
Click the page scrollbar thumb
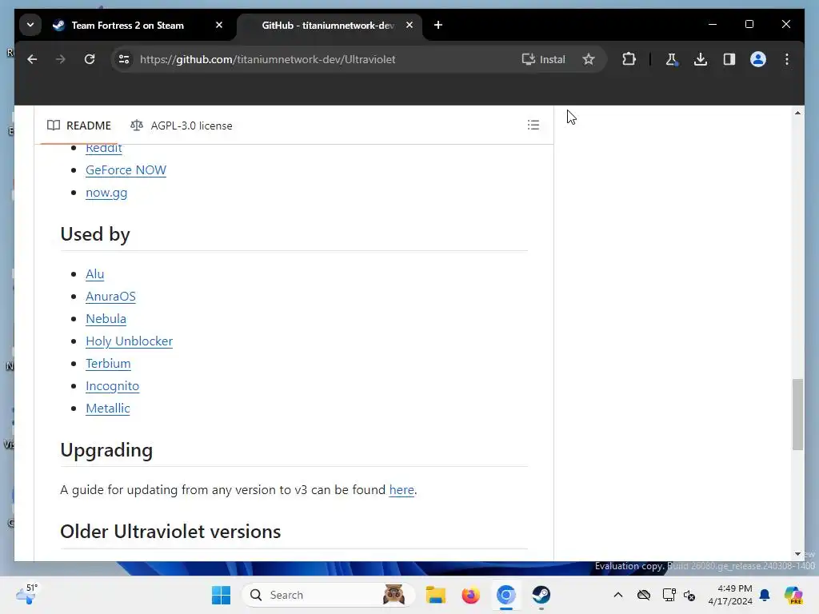pyautogui.click(x=797, y=415)
